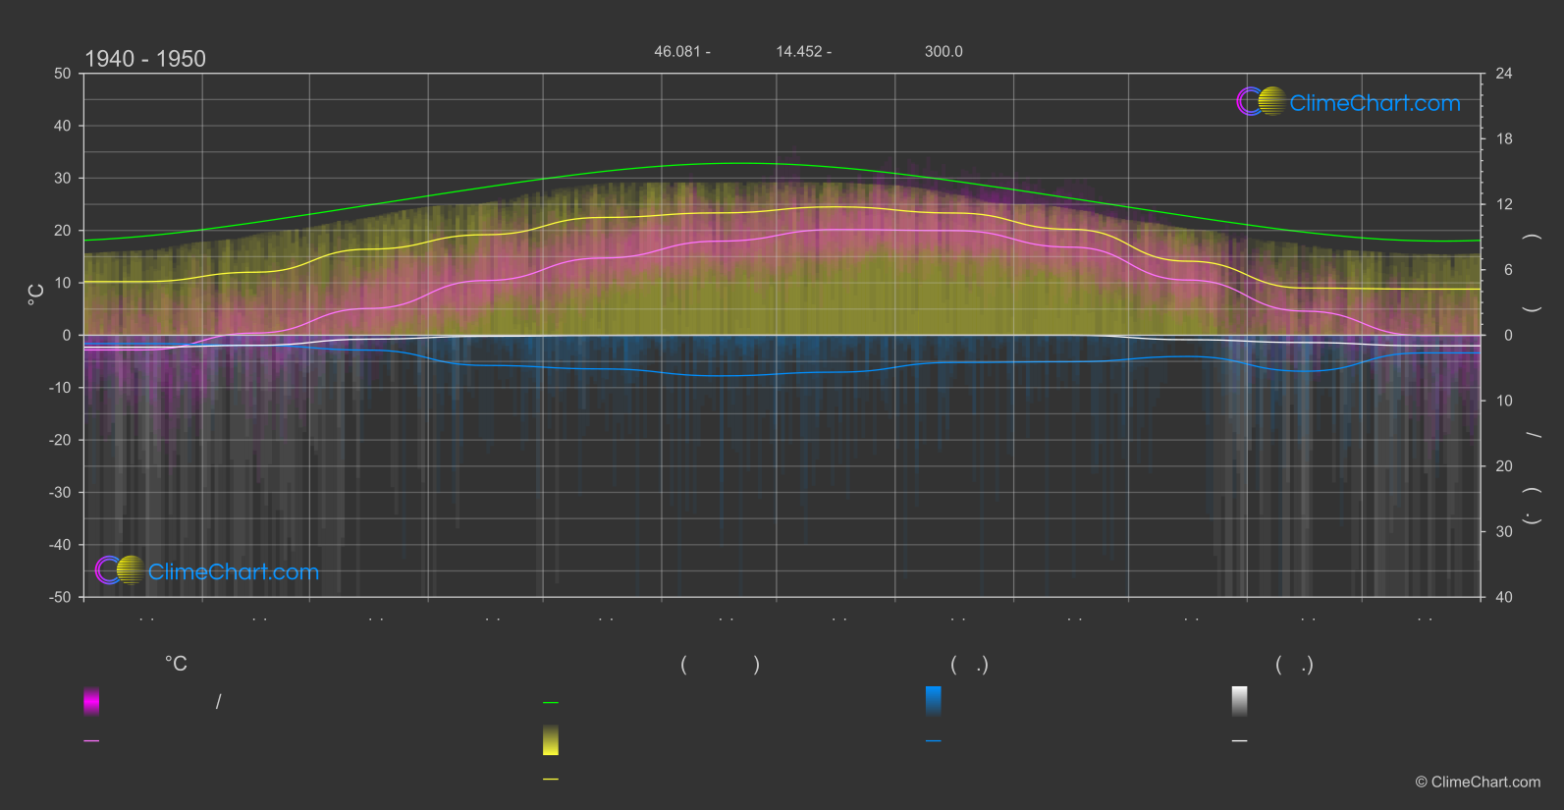Select the yellow gradient sunshine swatch
Screen dimensions: 1564x810
(x=551, y=740)
